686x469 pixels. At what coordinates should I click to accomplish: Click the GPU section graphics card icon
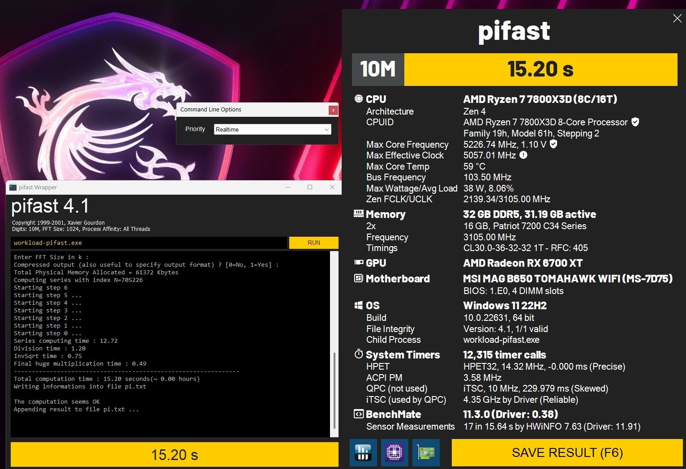pyautogui.click(x=359, y=263)
